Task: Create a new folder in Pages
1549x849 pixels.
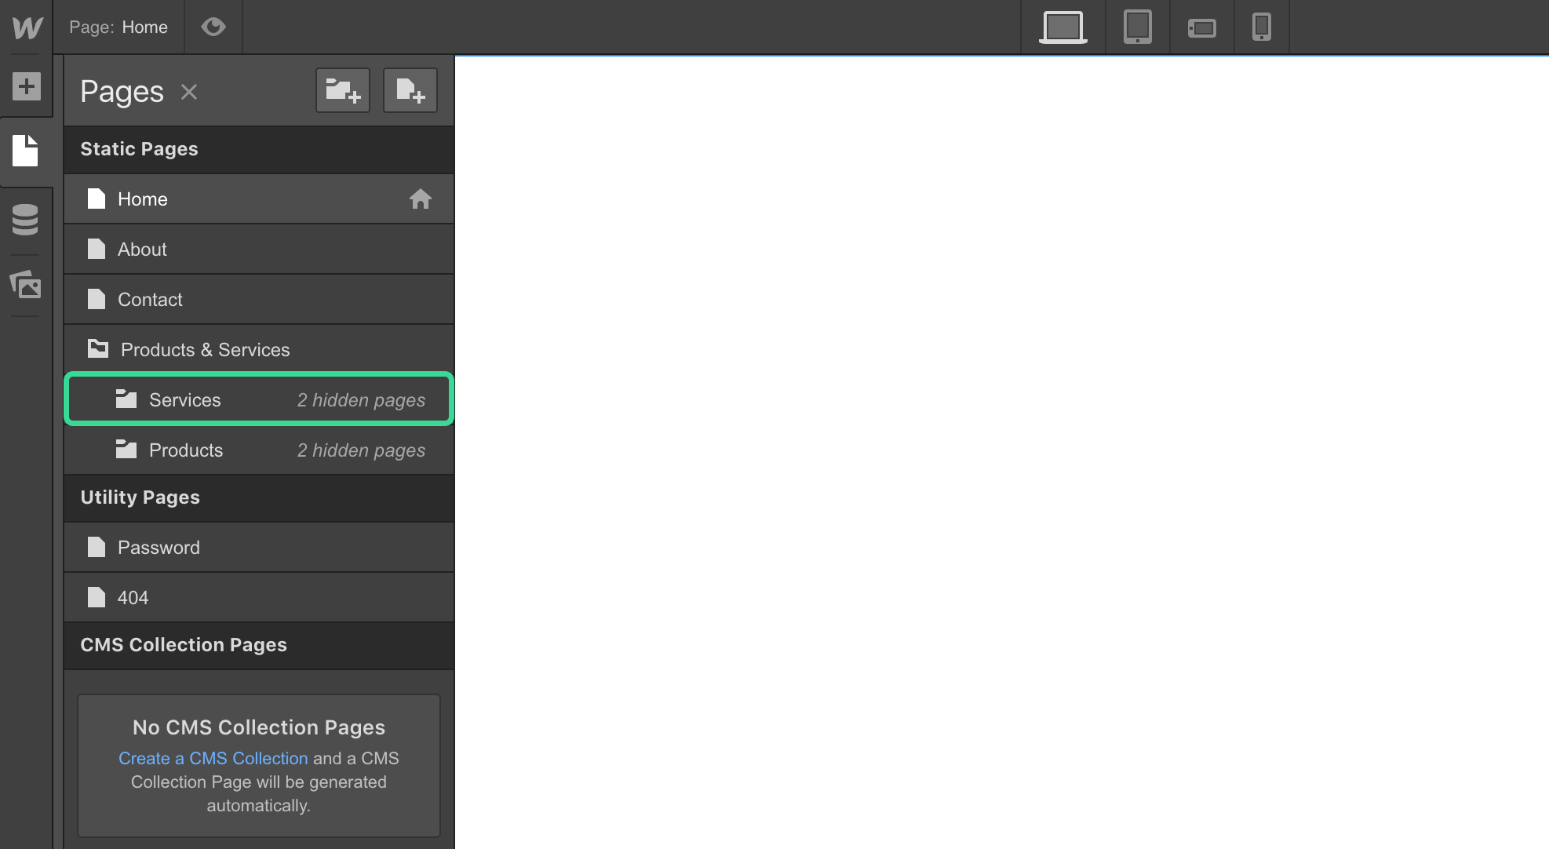Action: click(342, 89)
